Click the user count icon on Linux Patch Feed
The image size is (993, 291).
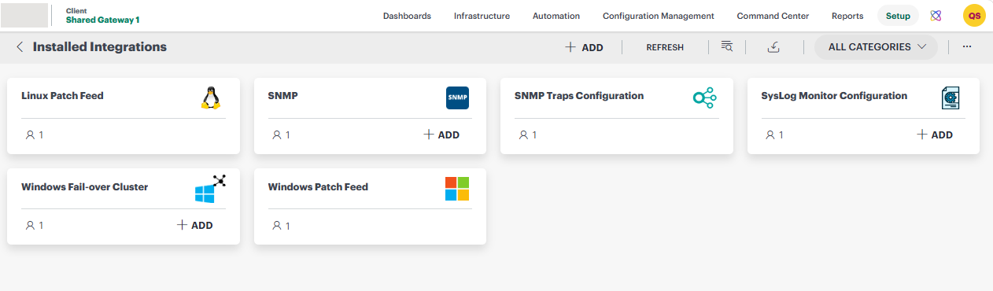pos(31,135)
